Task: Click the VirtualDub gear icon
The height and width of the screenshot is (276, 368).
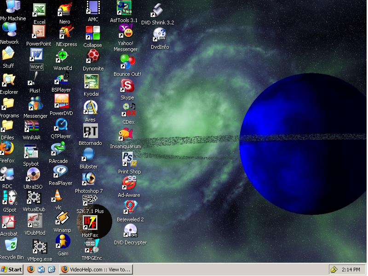Action: click(x=34, y=197)
